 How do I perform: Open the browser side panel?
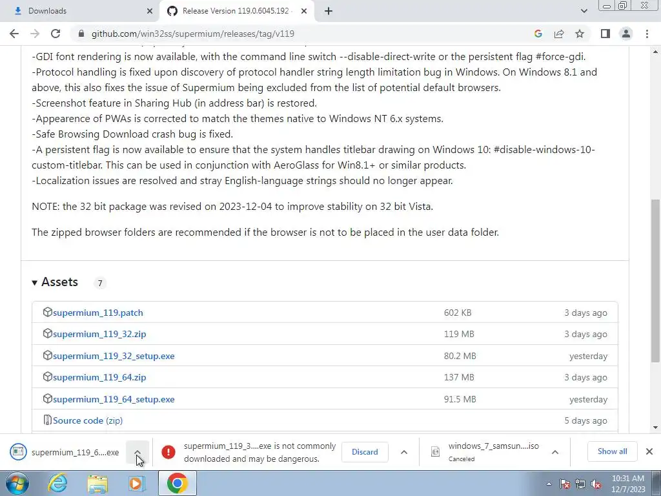[x=605, y=34]
